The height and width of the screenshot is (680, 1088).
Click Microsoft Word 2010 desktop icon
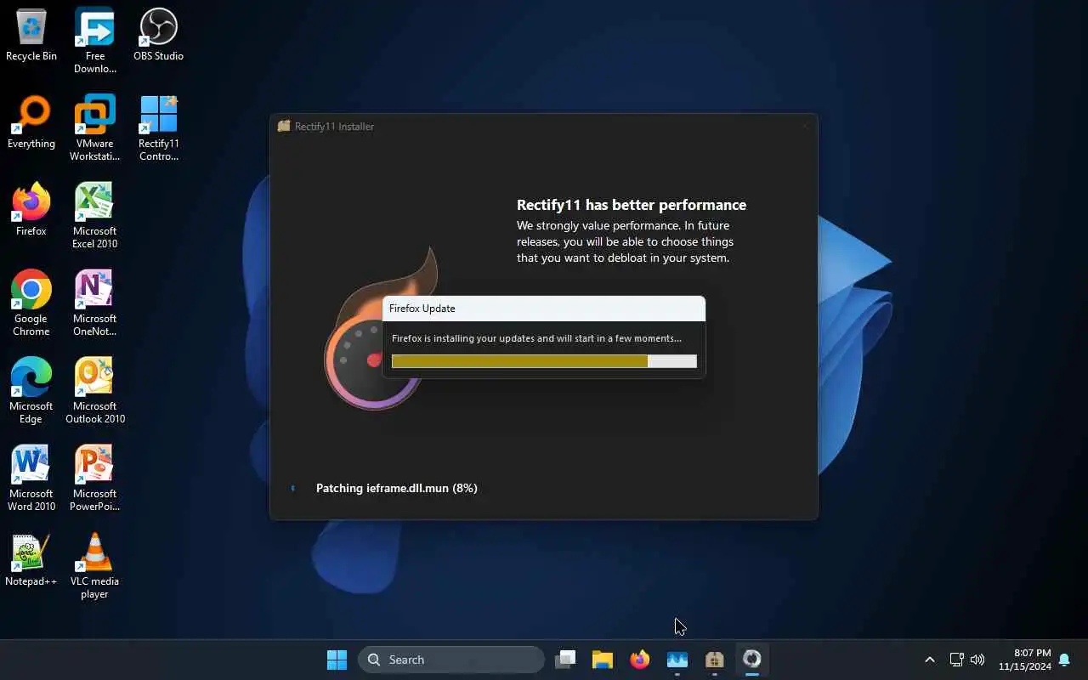[31, 479]
